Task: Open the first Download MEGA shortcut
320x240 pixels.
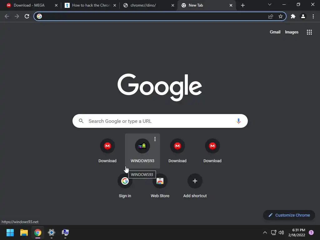Action: 107,151
